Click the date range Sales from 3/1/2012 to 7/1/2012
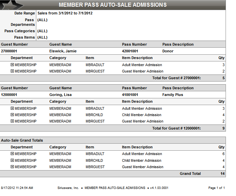 [65, 13]
